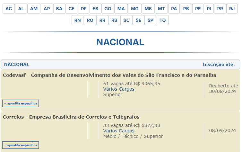Select the MG state filter
242x152 pixels.
pos(135,9)
